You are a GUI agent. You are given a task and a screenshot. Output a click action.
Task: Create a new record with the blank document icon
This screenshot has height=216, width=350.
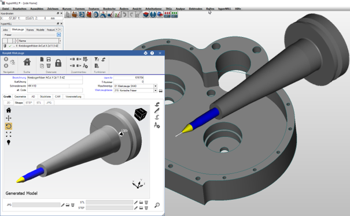(42, 59)
